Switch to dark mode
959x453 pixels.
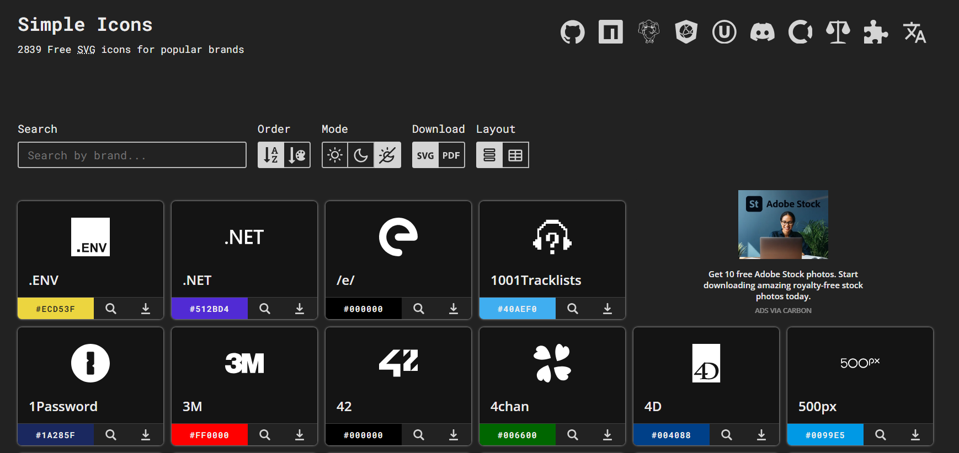[x=361, y=155]
